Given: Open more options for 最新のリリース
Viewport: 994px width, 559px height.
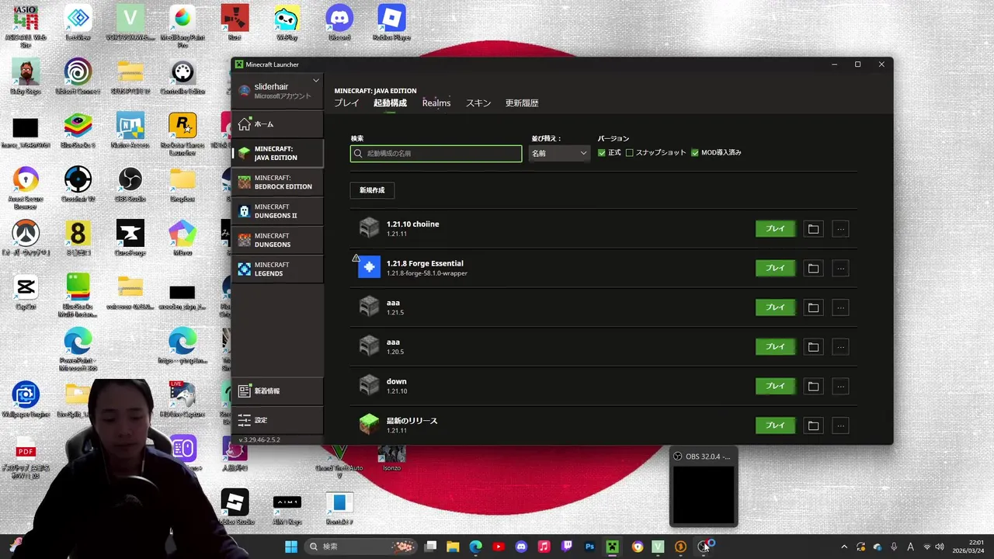Looking at the screenshot, I should (840, 425).
